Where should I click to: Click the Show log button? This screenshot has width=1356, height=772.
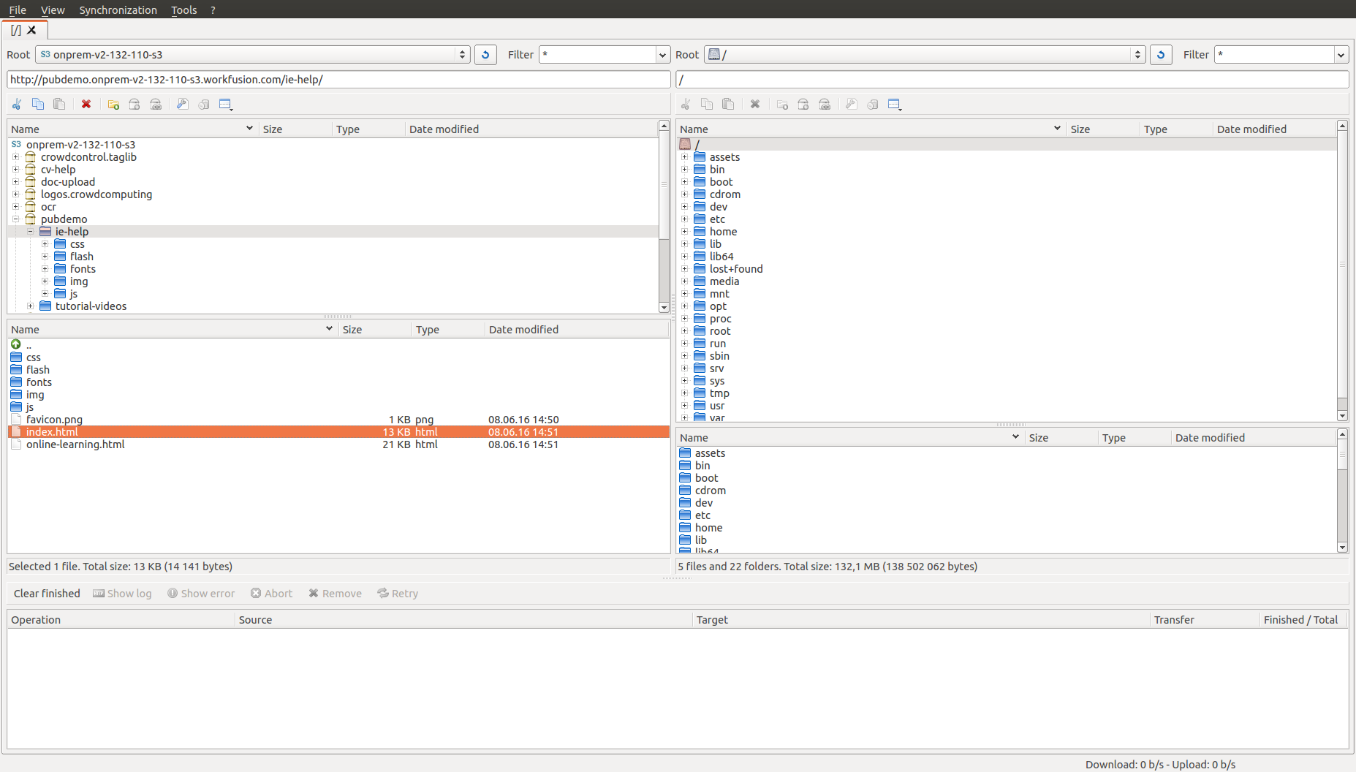click(122, 594)
